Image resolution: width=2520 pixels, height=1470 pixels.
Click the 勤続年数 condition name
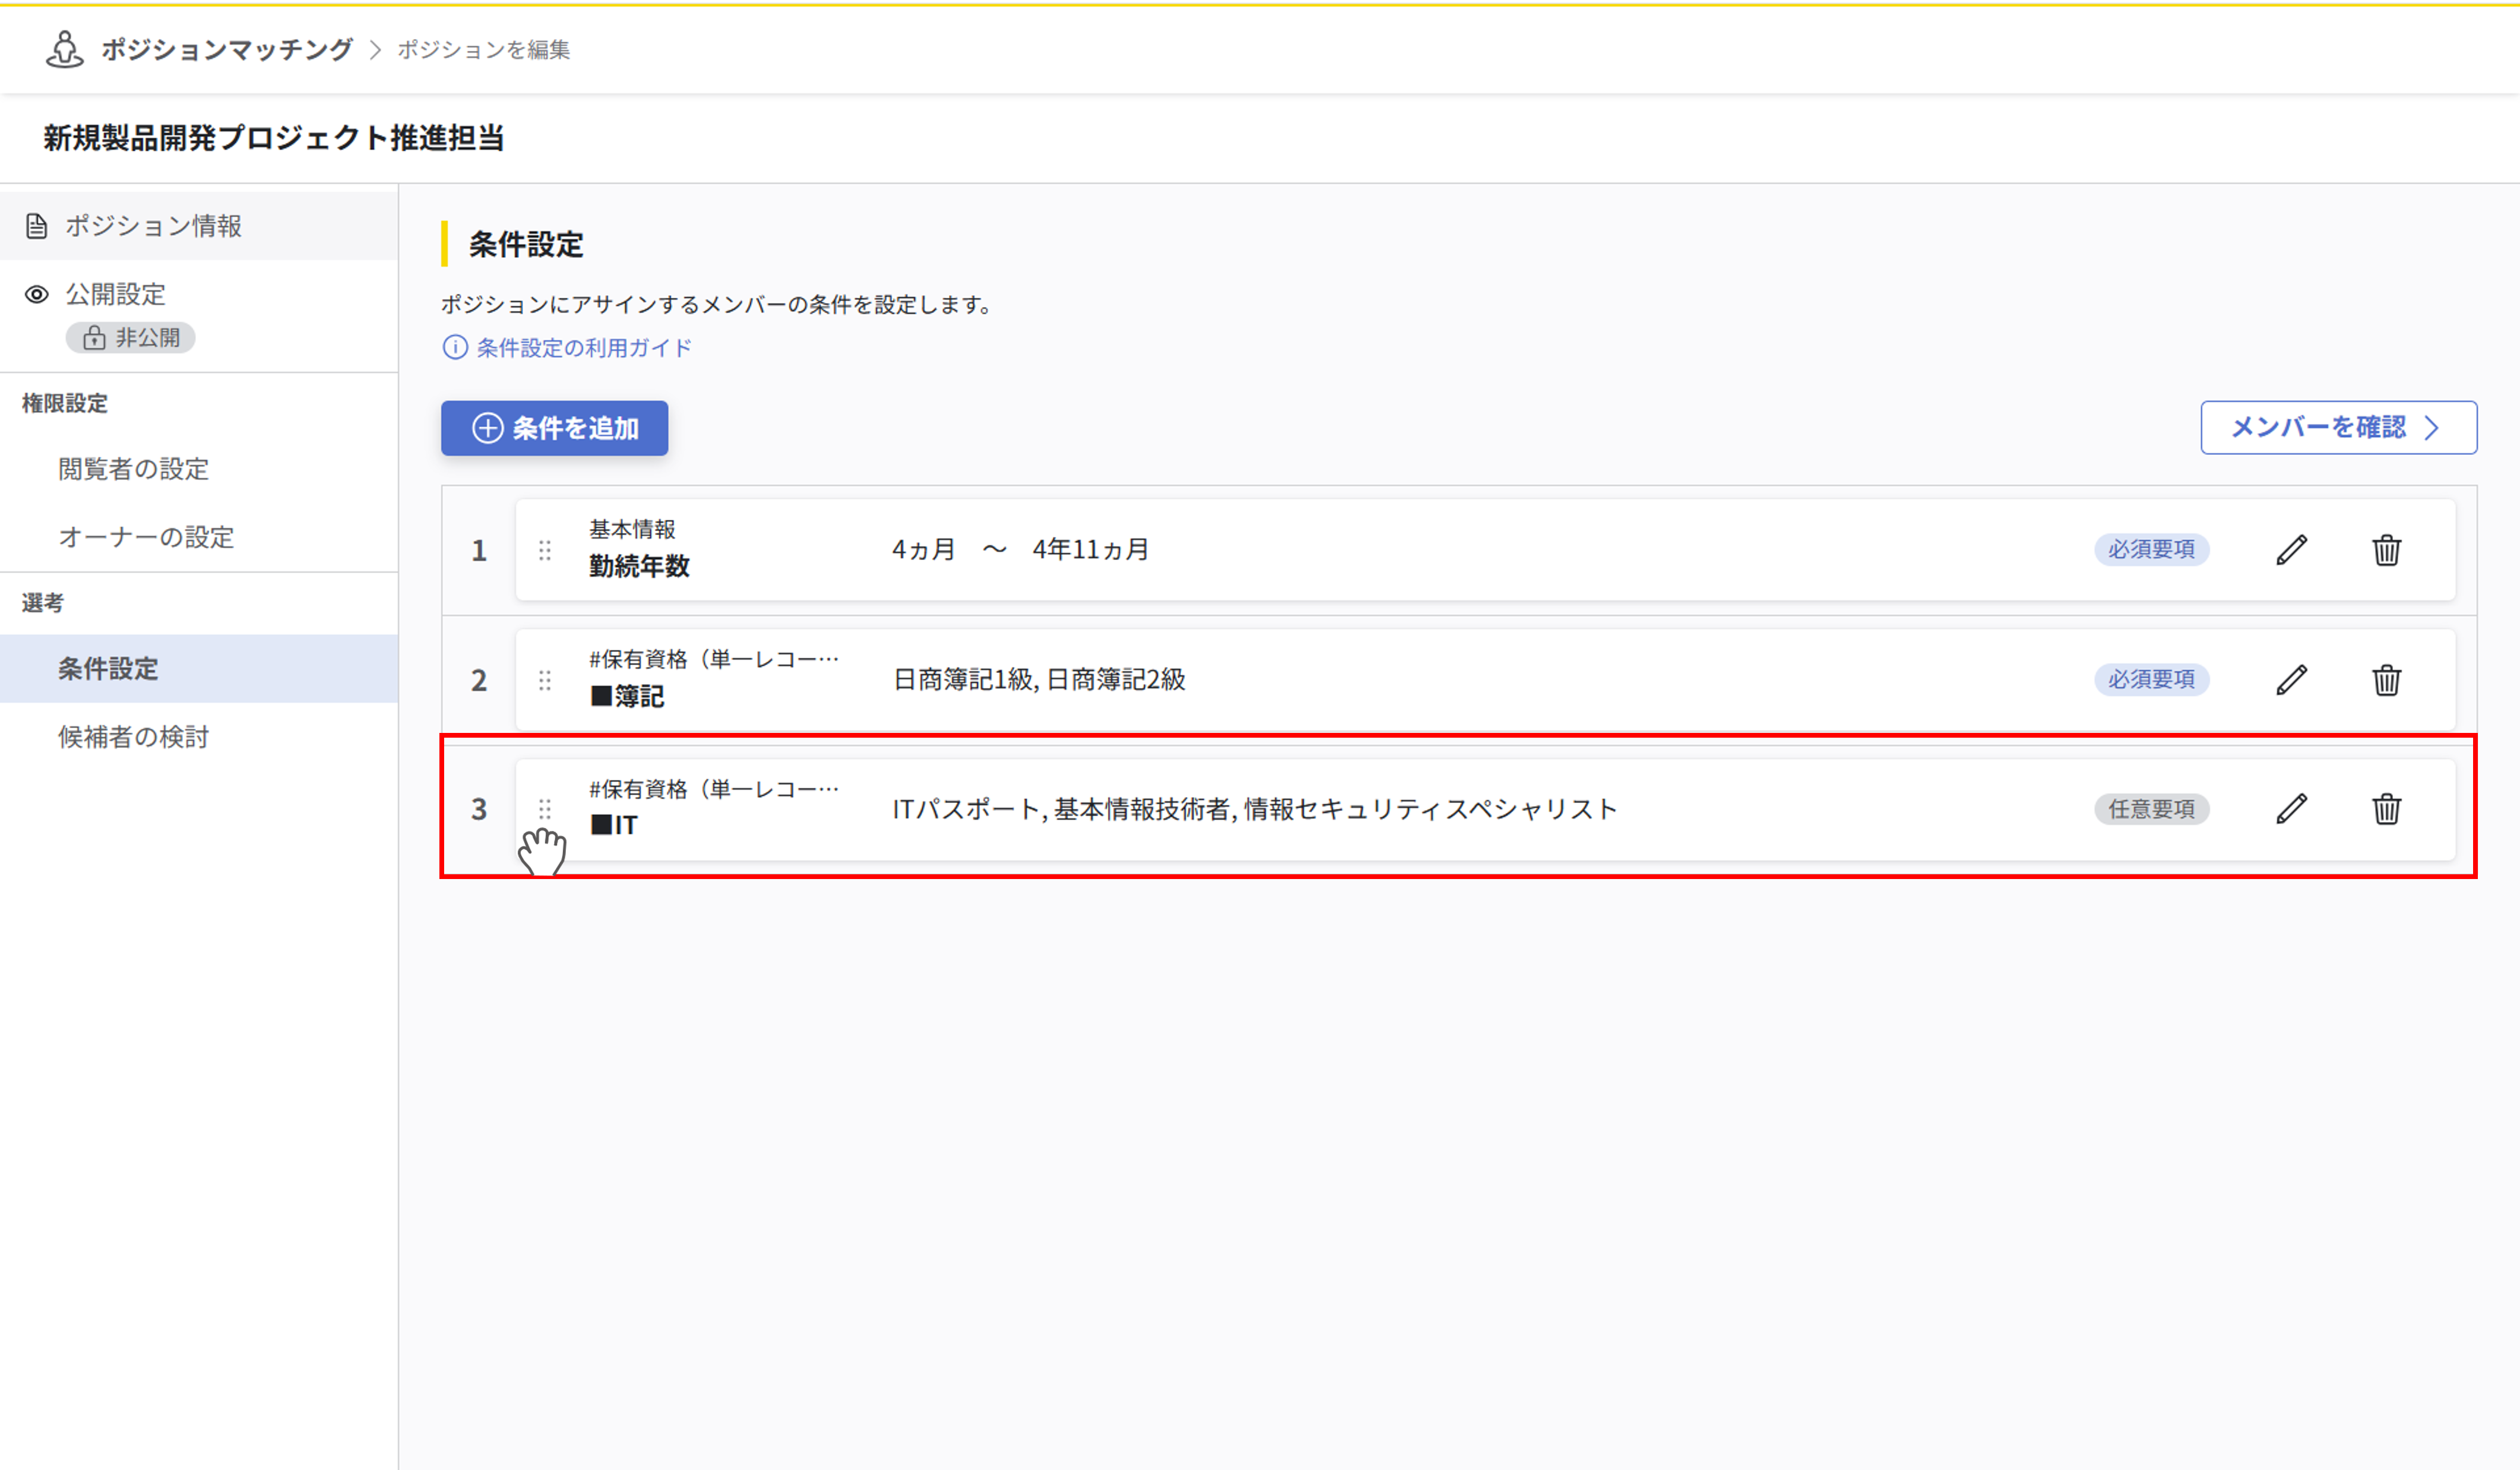(639, 566)
